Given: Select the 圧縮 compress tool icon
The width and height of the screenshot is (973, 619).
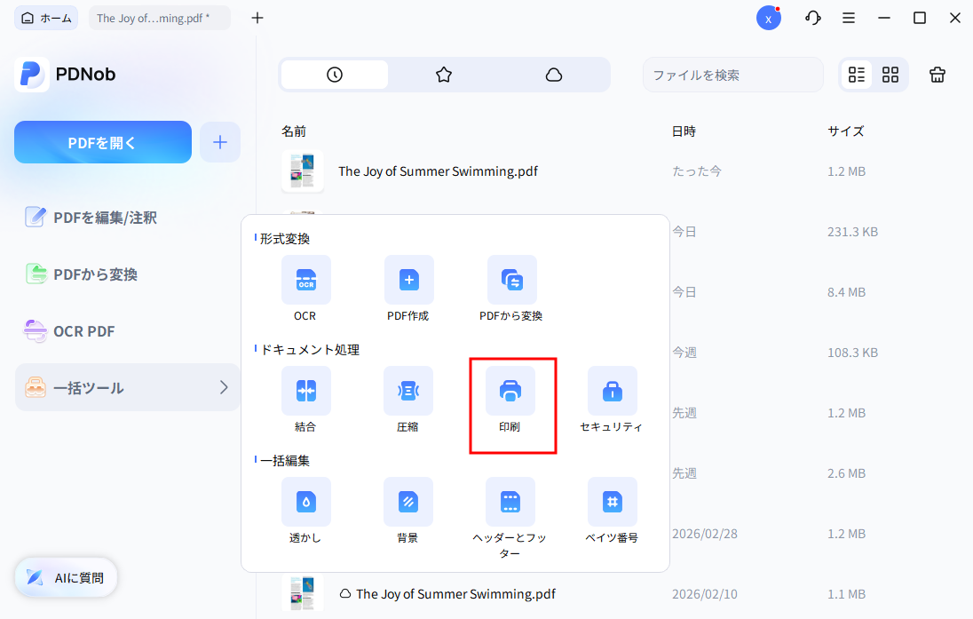Looking at the screenshot, I should coord(407,391).
